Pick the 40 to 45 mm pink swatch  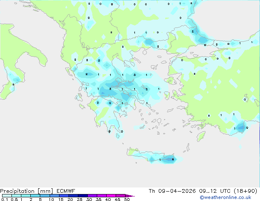tap(111, 196)
